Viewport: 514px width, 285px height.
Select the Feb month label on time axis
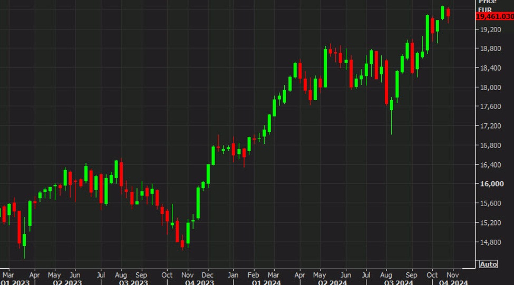click(x=254, y=274)
